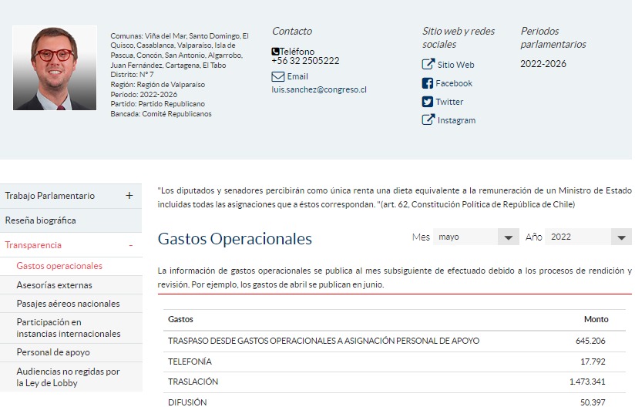Select Gastos operacionales in sidebar
This screenshot has height=407, width=635.
tap(59, 266)
